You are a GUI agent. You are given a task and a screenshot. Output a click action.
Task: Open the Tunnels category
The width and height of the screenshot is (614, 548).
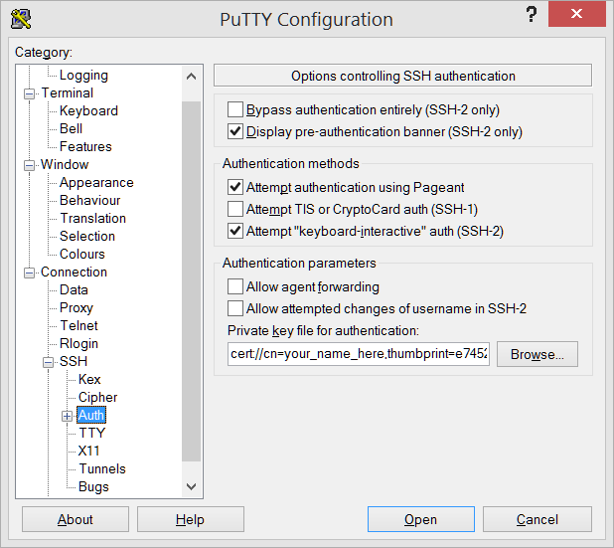point(102,468)
